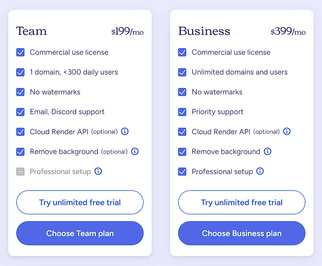The height and width of the screenshot is (266, 322).
Task: Toggle Team No watermarks checkbox
Action: click(20, 92)
